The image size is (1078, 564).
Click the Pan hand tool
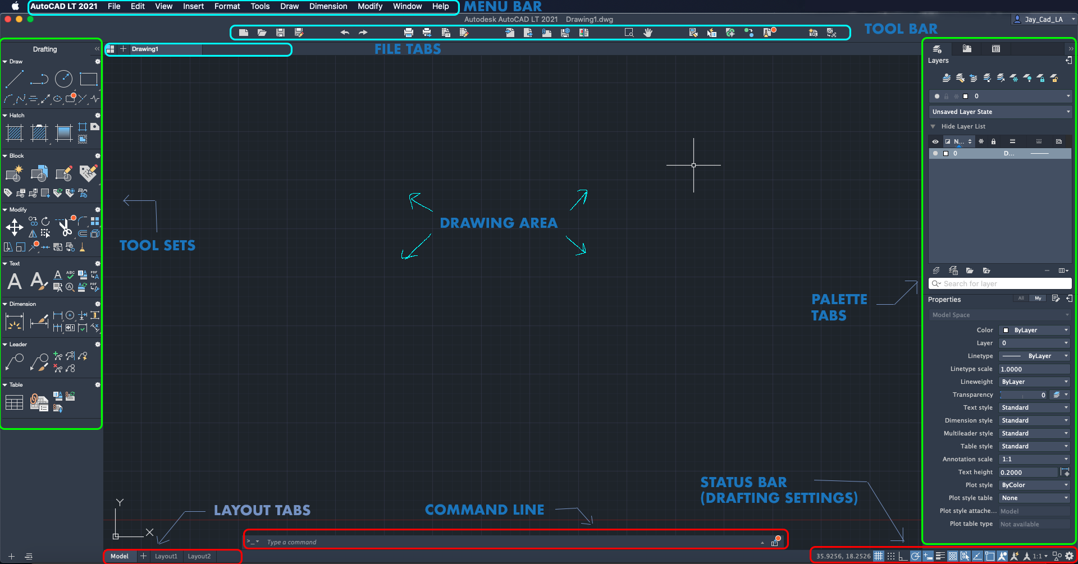[647, 33]
